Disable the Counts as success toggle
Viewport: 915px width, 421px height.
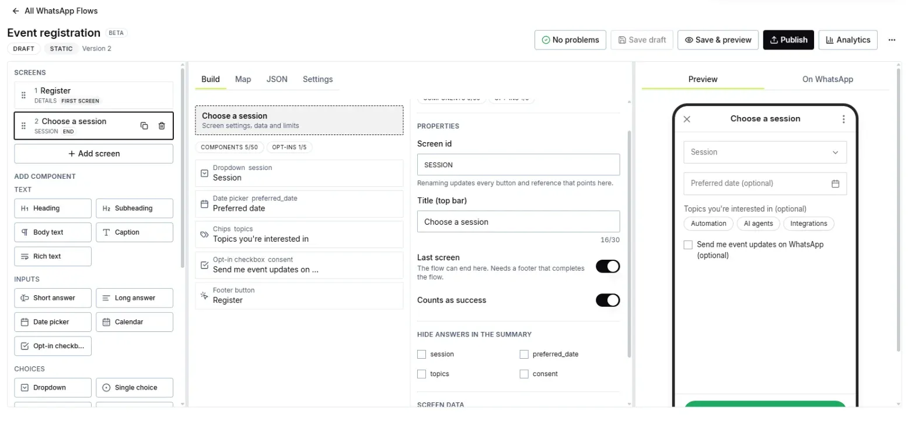[x=607, y=300]
